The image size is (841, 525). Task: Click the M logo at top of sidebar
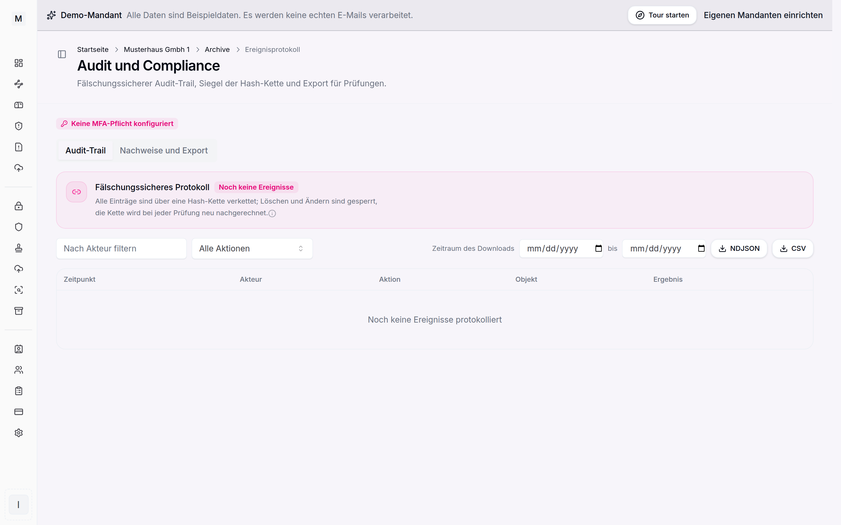[18, 18]
